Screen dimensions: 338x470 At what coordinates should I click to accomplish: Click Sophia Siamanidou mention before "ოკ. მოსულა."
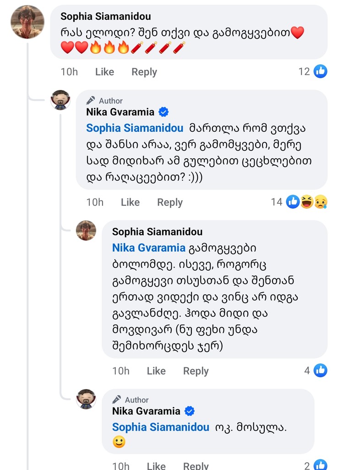[160, 427]
